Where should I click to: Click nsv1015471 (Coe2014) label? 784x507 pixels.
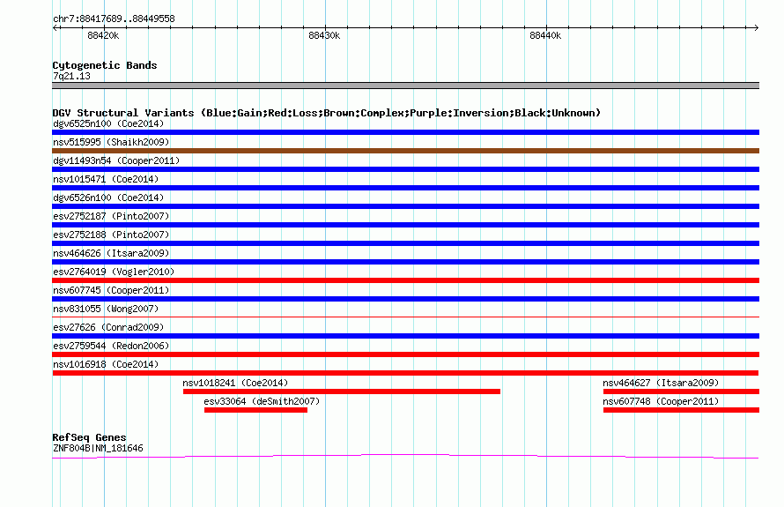click(x=106, y=179)
